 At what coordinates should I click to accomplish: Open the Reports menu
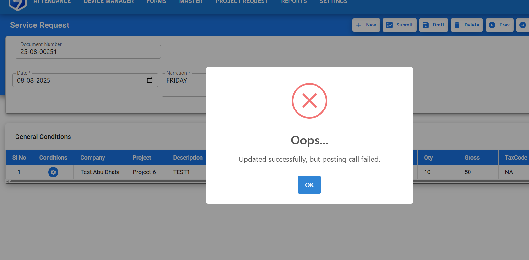pos(294,2)
